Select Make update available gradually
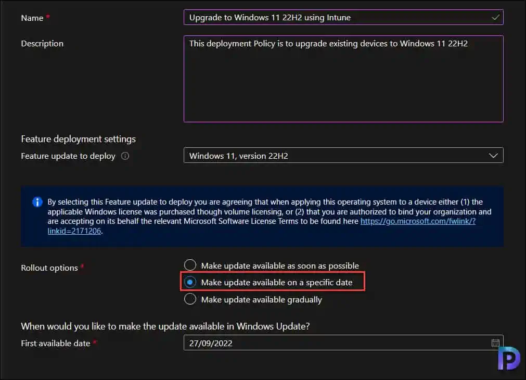 click(x=190, y=299)
